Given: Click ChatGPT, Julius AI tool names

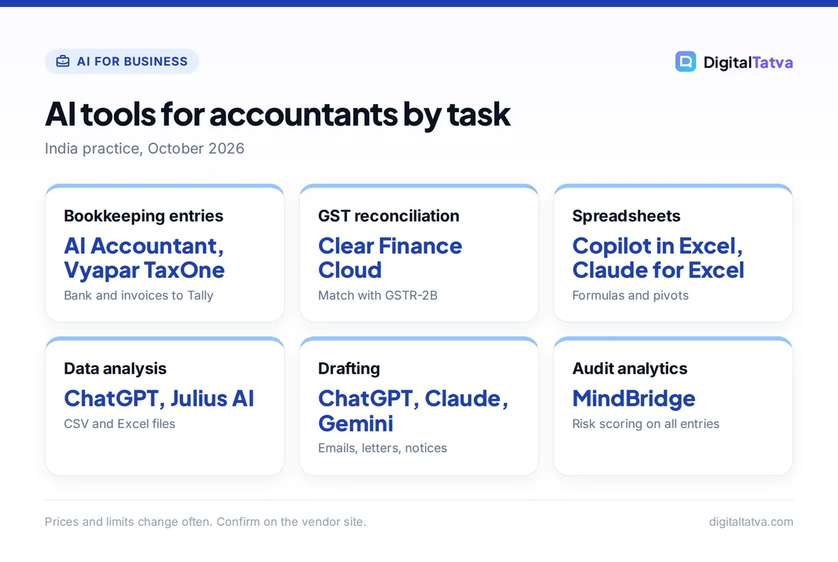Looking at the screenshot, I should pyautogui.click(x=159, y=398).
